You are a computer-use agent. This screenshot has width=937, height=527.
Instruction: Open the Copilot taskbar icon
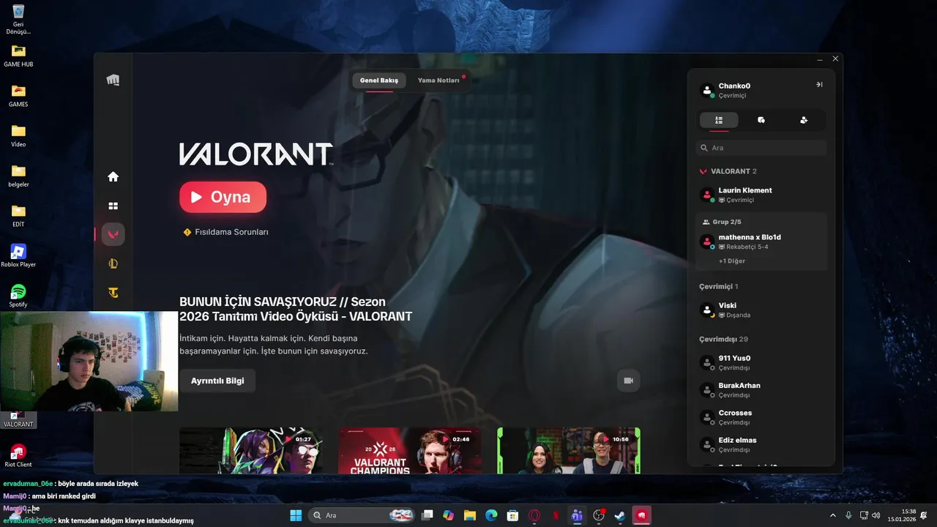pos(449,515)
